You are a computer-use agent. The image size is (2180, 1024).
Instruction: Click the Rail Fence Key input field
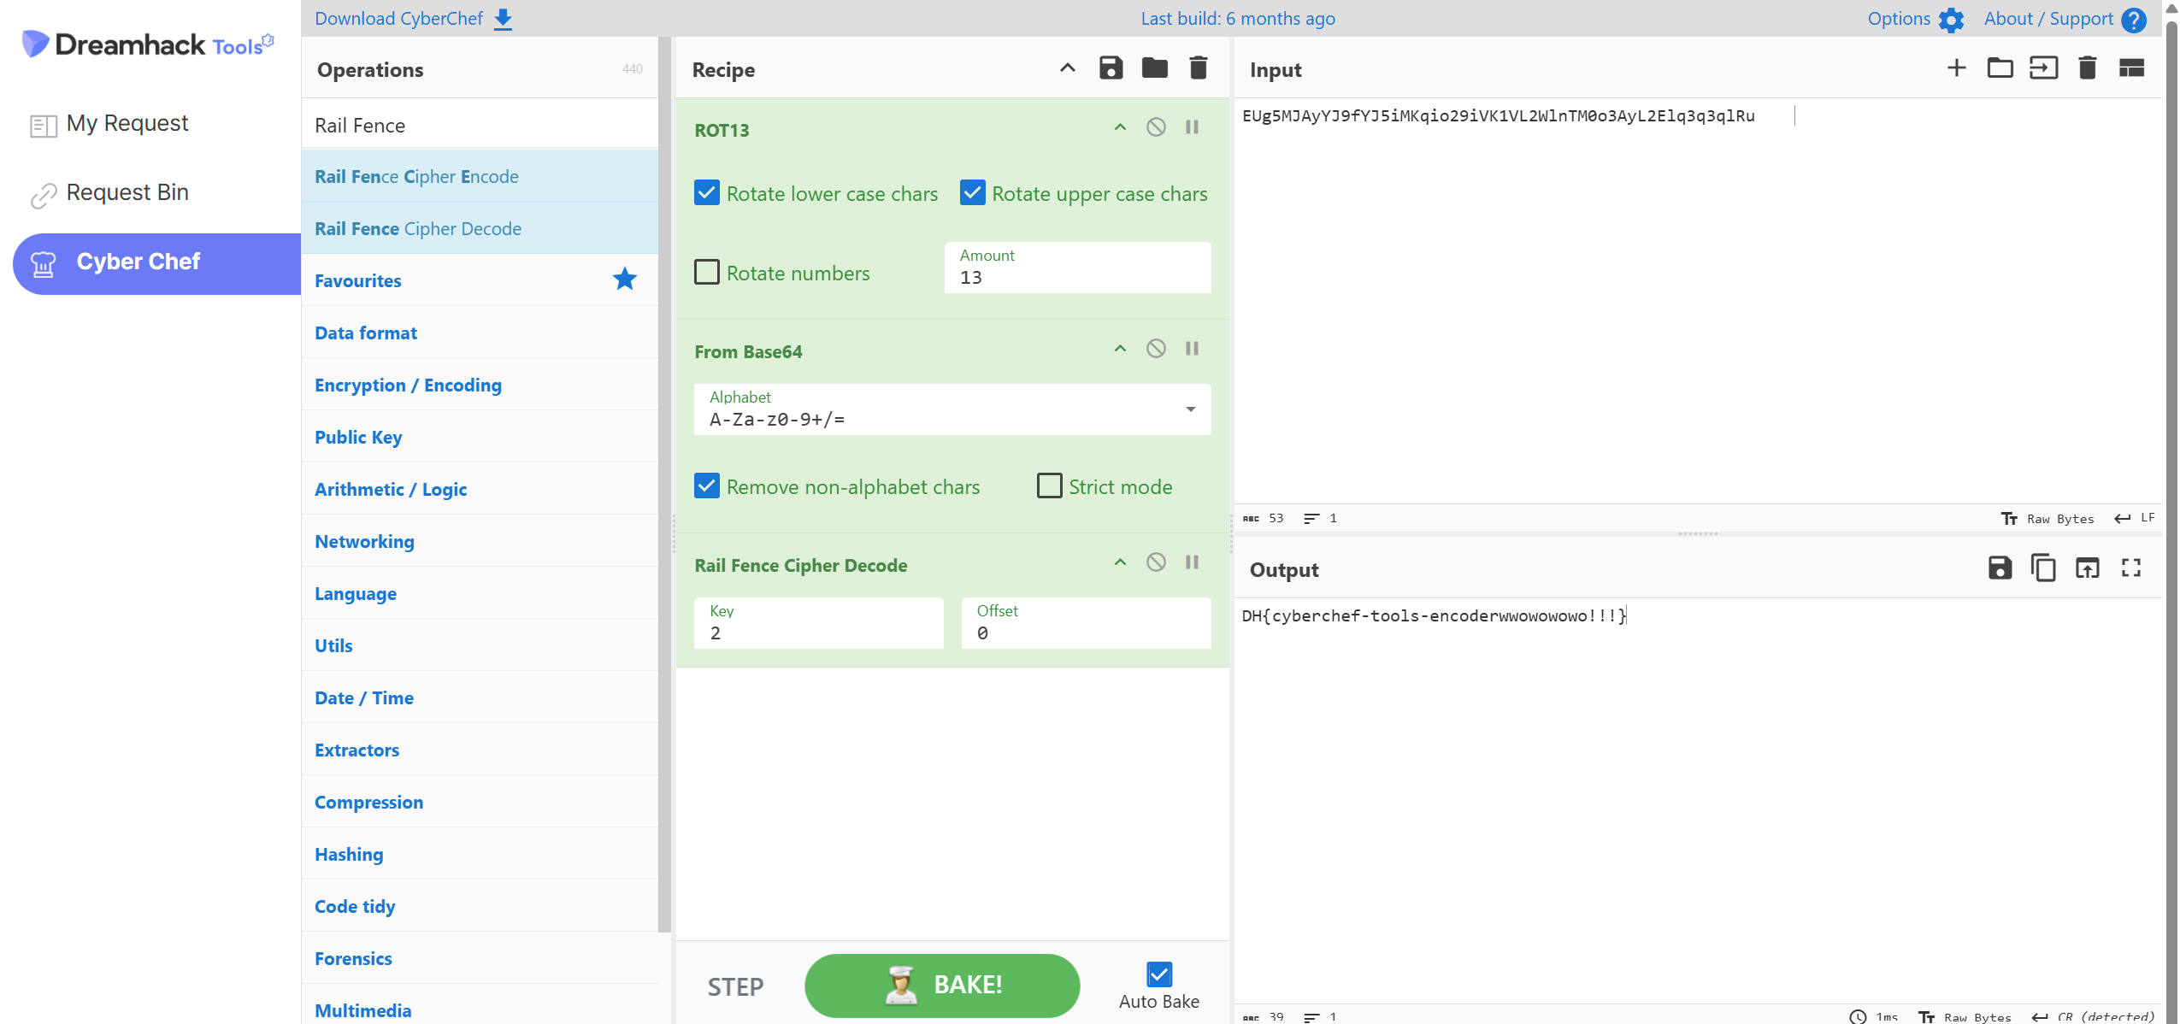click(818, 633)
